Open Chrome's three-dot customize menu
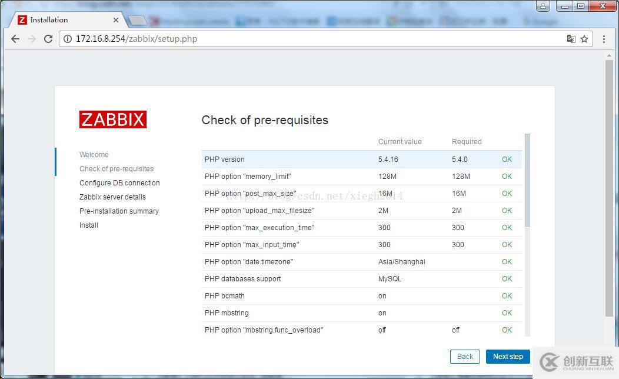Screen dimensions: 619x379 tap(604, 39)
